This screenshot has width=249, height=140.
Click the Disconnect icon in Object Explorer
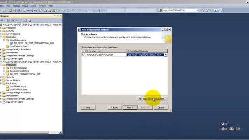12,20
